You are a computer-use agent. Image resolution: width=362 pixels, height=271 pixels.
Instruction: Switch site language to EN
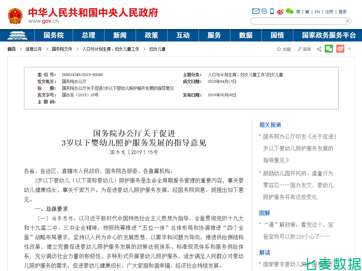(317, 11)
